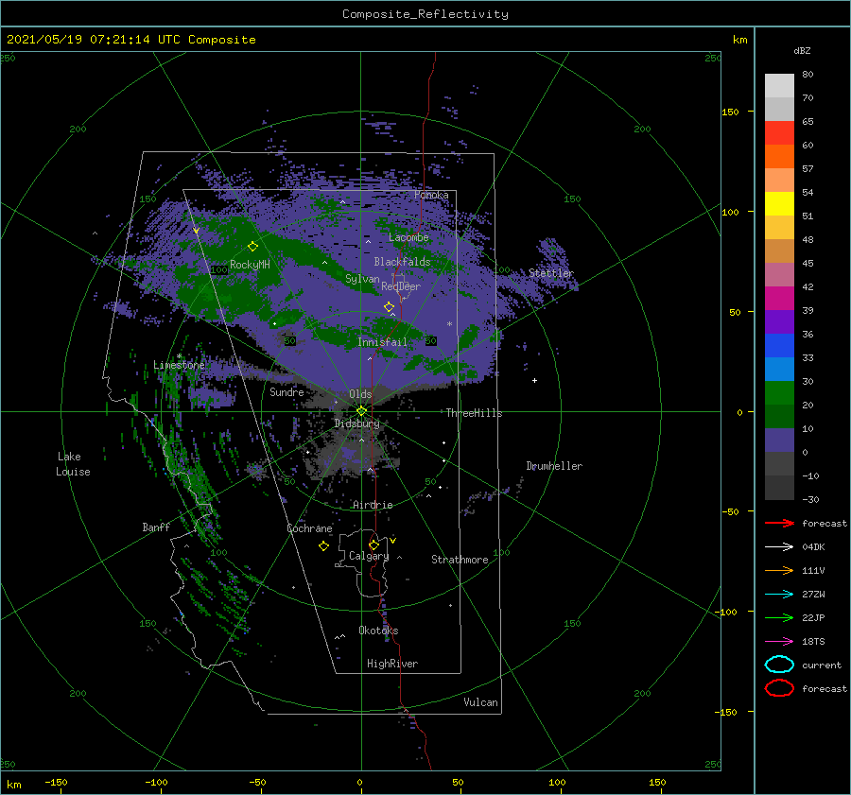851x795 pixels.
Task: Click the Sundre label
Action: 287,391
